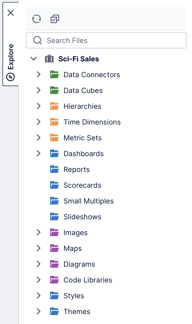This screenshot has height=324, width=192.
Task: Toggle the multi-select checkboxes icon
Action: pyautogui.click(x=55, y=19)
